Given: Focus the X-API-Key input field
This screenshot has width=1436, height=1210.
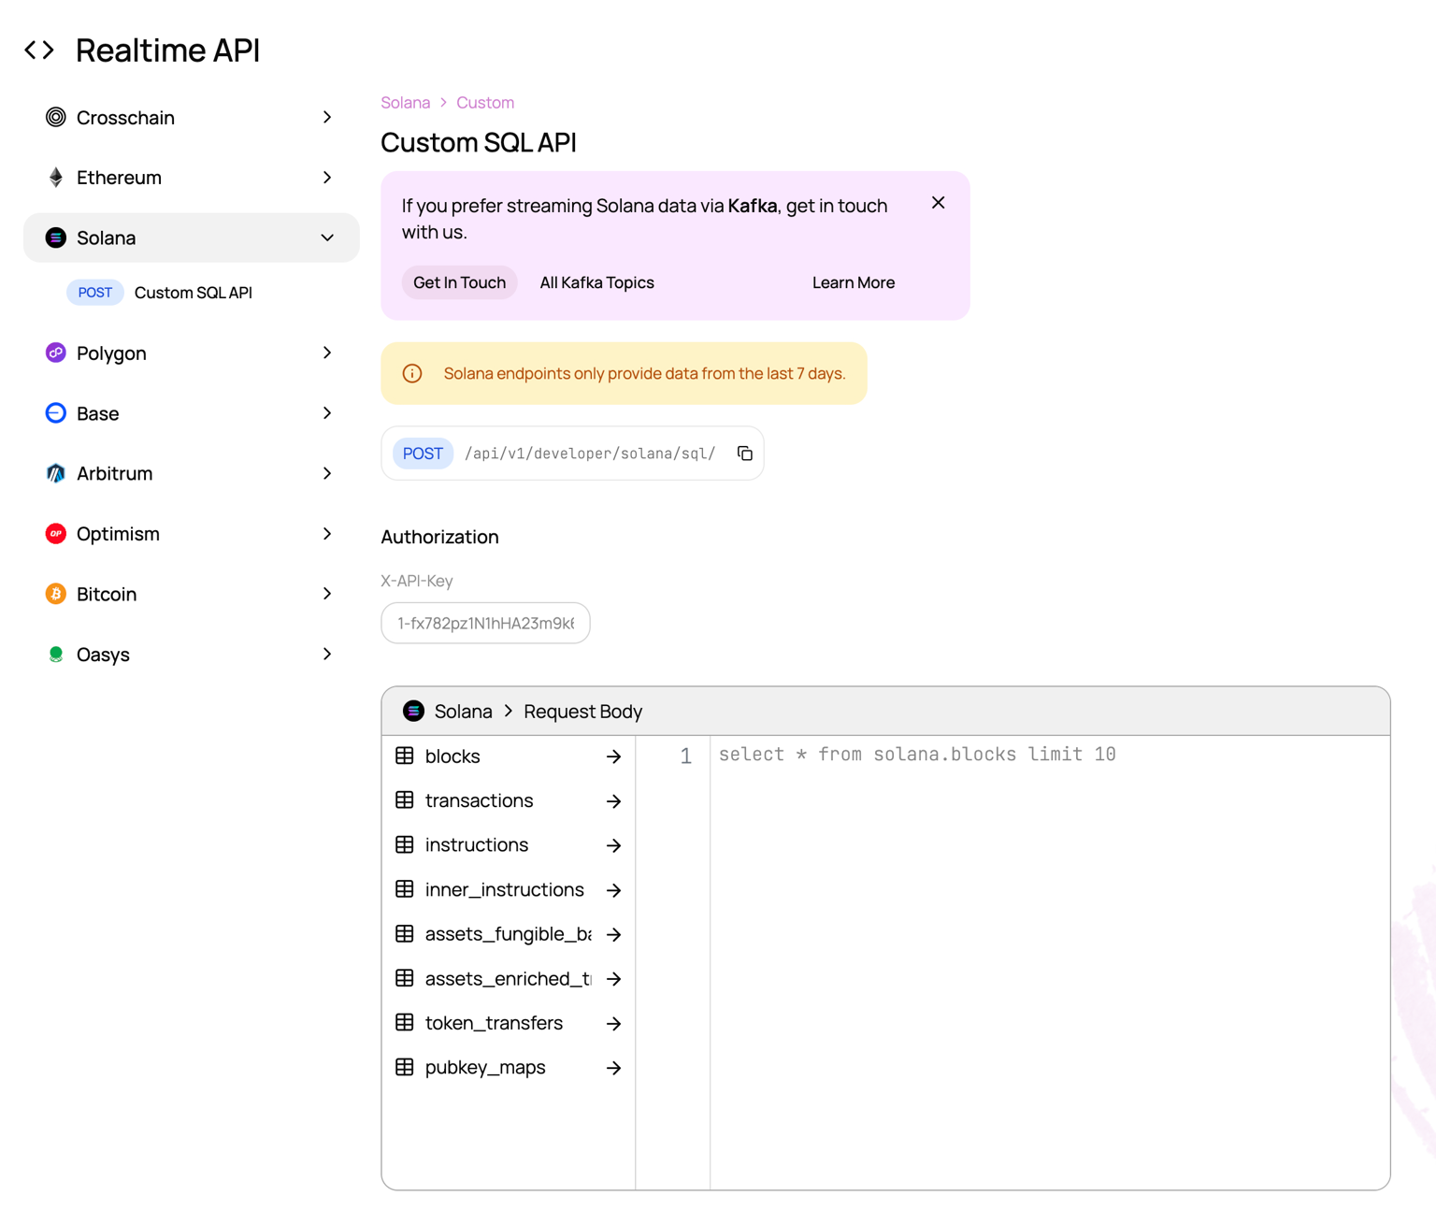Looking at the screenshot, I should pos(485,623).
